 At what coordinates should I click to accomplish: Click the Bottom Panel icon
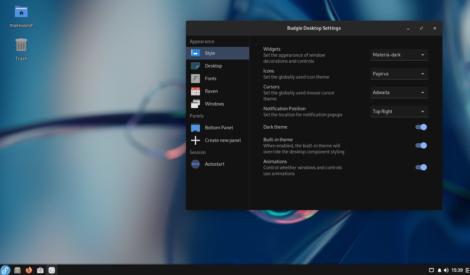pos(195,128)
